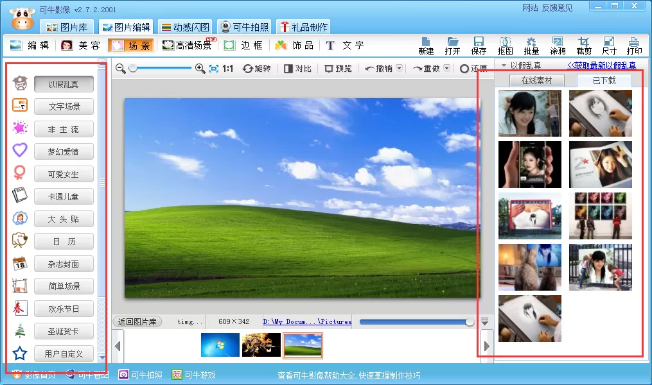The image size is (652, 385).
Task: Save image with 保存 icon
Action: coord(479,46)
